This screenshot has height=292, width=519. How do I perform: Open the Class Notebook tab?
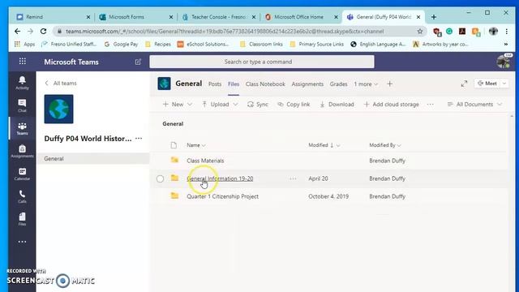[265, 84]
